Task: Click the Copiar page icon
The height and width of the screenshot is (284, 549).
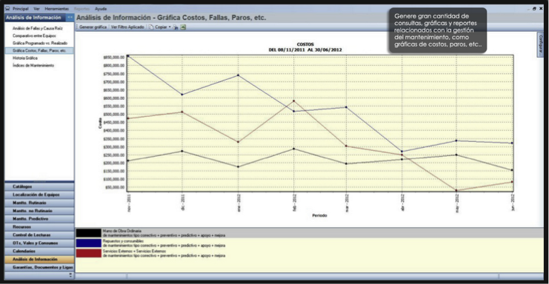Action: coord(151,27)
